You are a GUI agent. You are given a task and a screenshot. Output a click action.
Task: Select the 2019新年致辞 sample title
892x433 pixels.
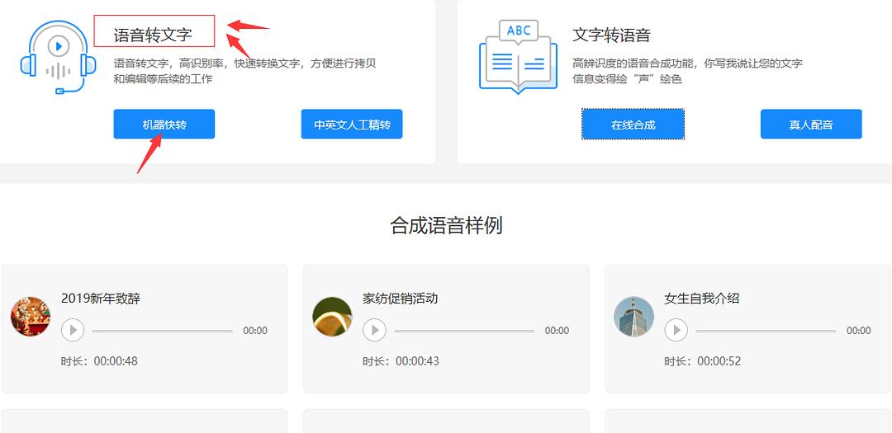click(x=101, y=299)
